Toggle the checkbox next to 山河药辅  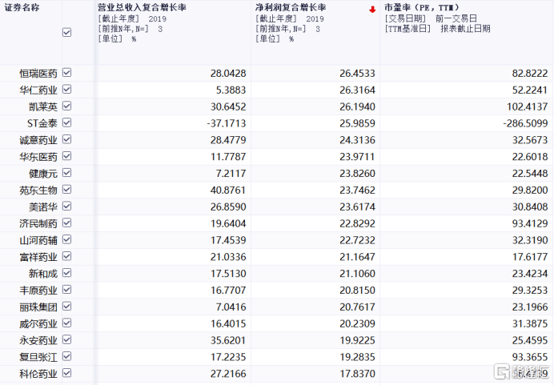click(66, 239)
